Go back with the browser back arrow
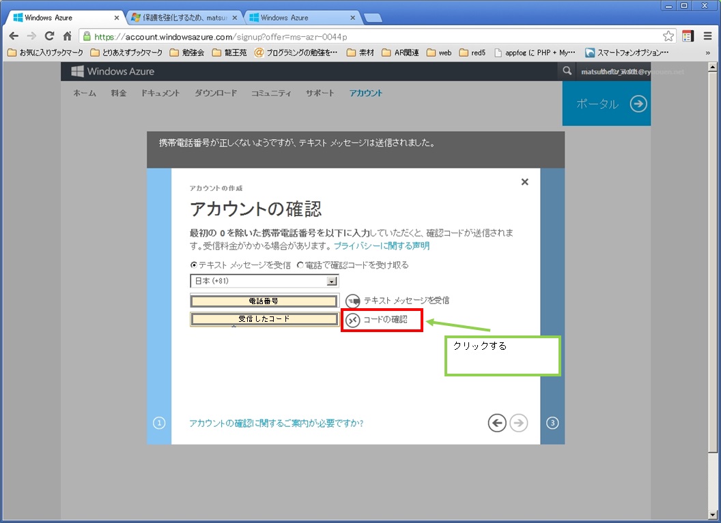The height and width of the screenshot is (523, 721). 14,36
